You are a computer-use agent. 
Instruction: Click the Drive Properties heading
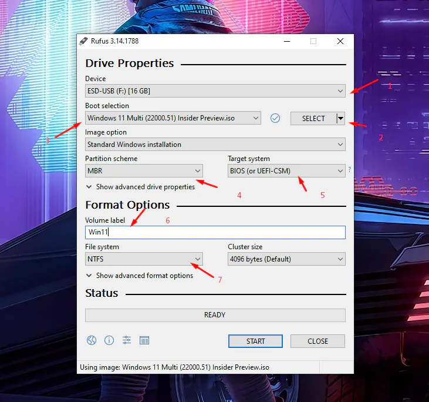point(130,63)
